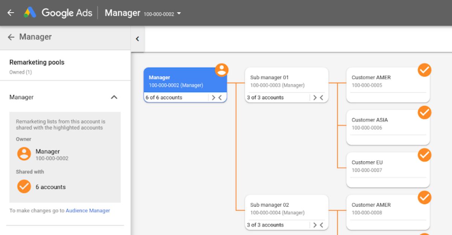Click 3 of 3 accounts under Sub manager 02
Screen dimensions: 452x235
tap(265, 225)
